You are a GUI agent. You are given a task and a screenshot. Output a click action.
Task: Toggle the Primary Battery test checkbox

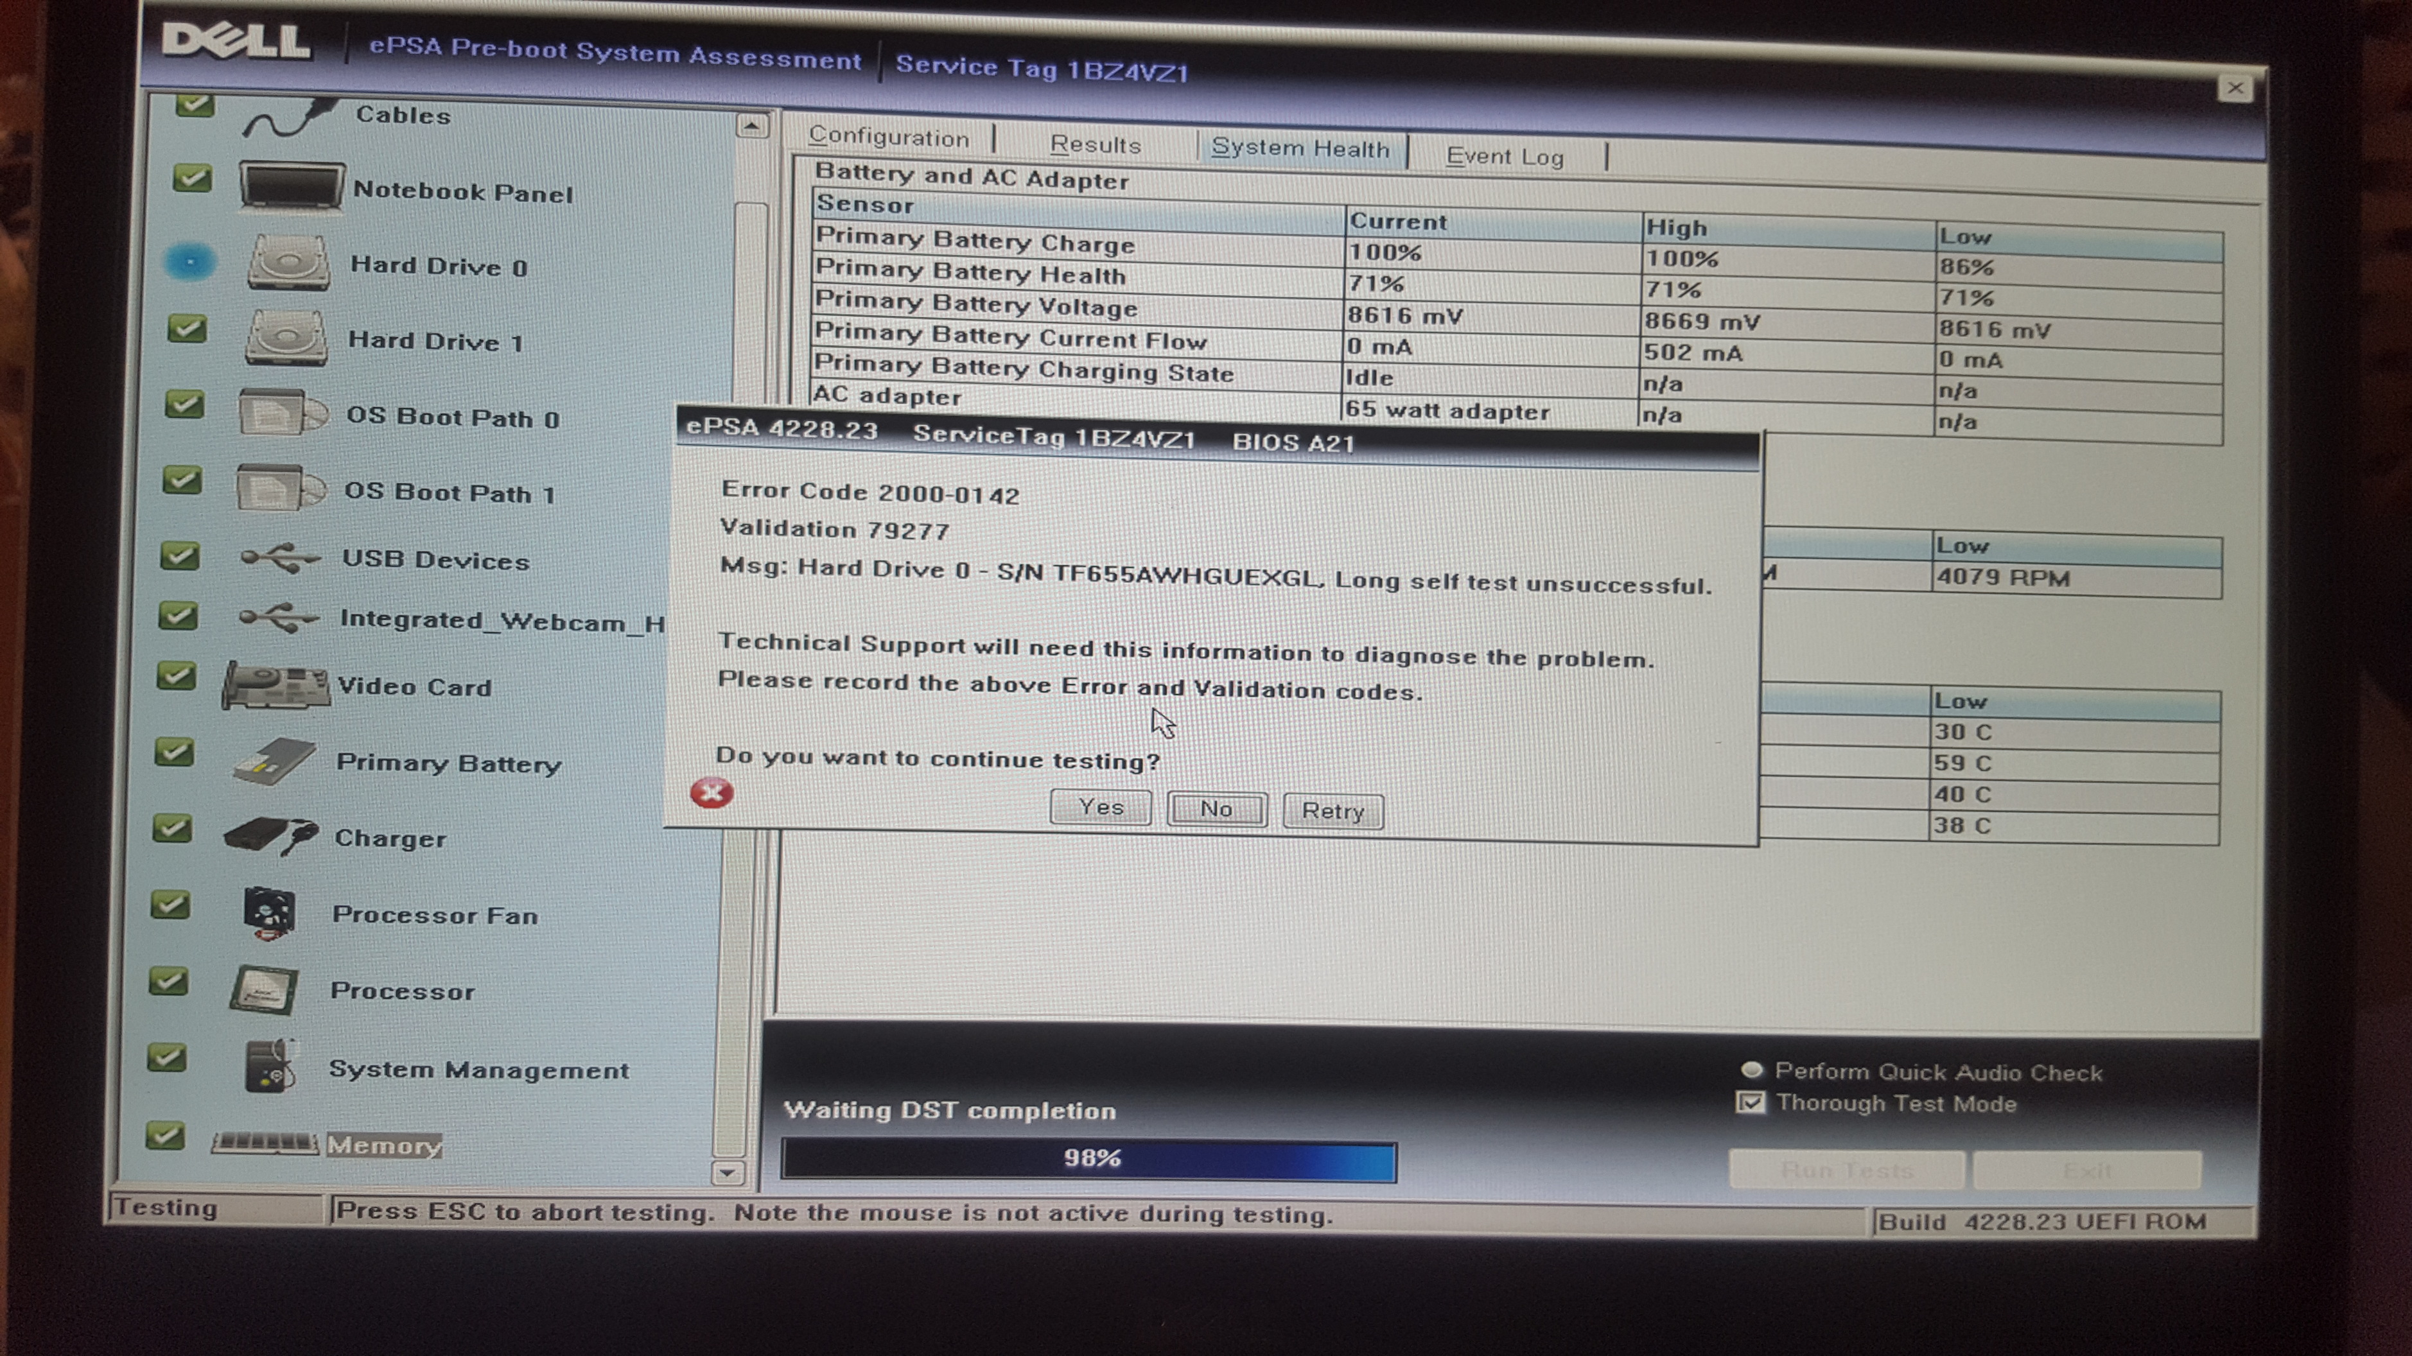[x=174, y=751]
